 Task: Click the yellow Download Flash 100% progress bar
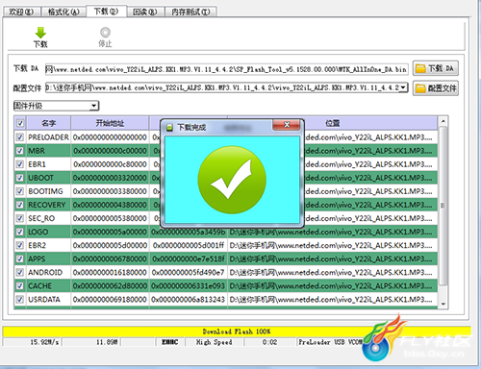pyautogui.click(x=237, y=332)
